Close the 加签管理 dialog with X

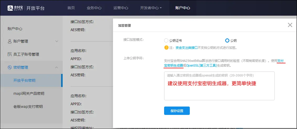290,25
